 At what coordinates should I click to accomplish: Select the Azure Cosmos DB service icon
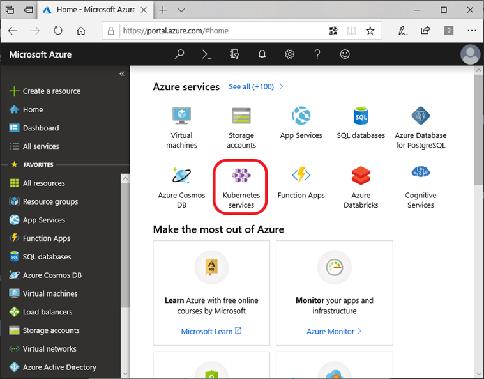coord(181,186)
